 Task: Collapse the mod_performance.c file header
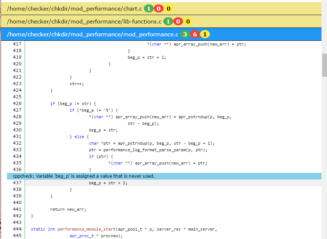(161, 35)
